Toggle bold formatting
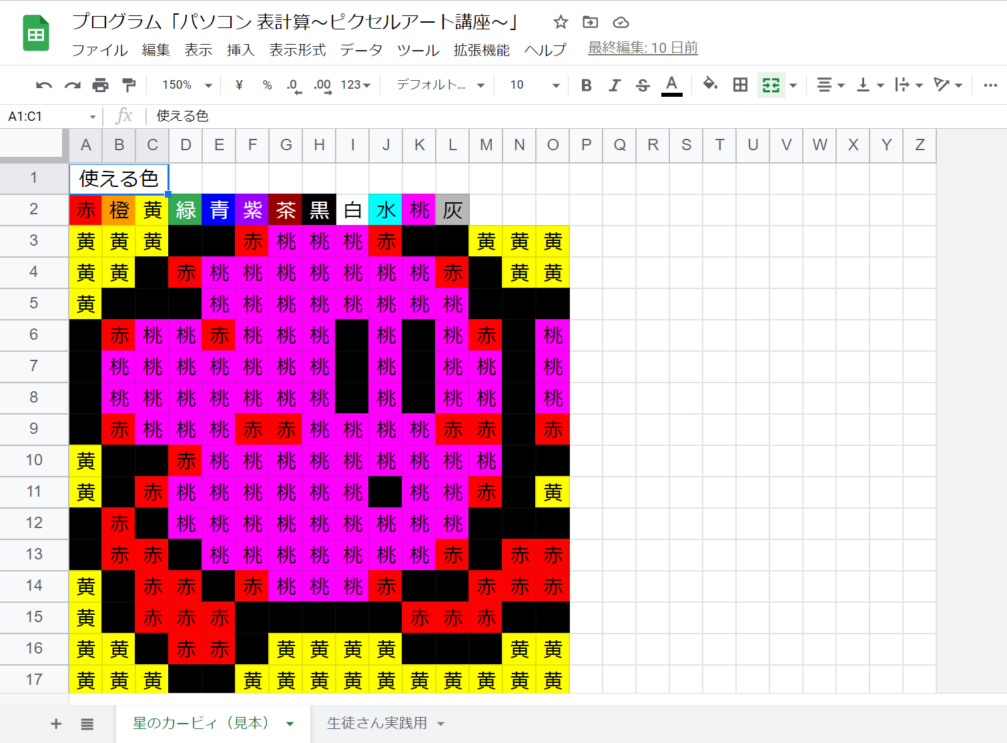This screenshot has height=743, width=1007. point(587,85)
